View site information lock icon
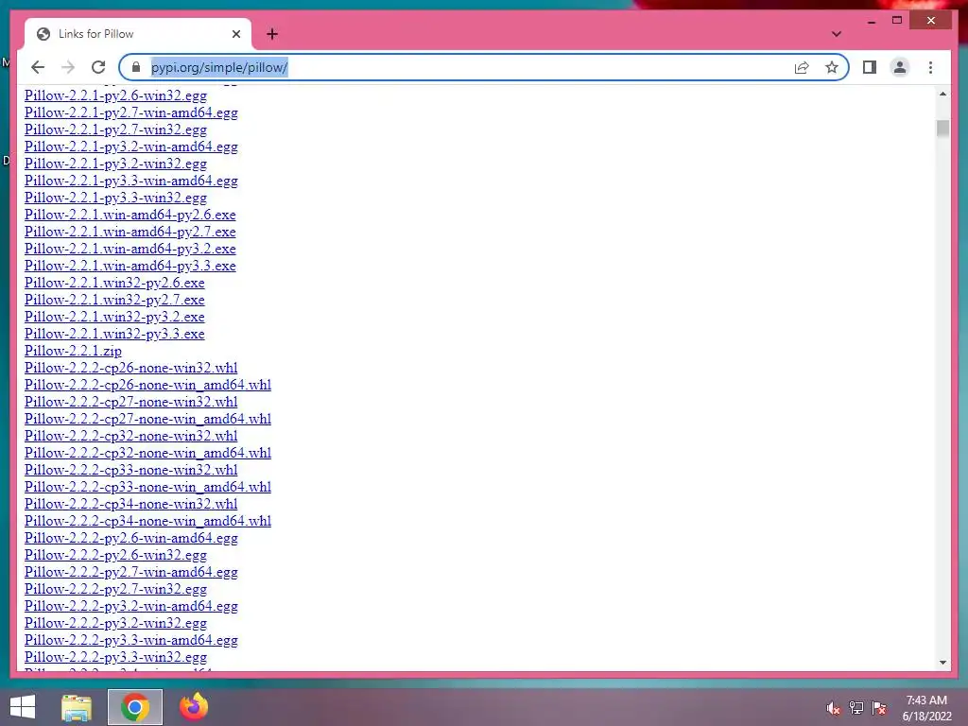The image size is (968, 726). pos(136,67)
